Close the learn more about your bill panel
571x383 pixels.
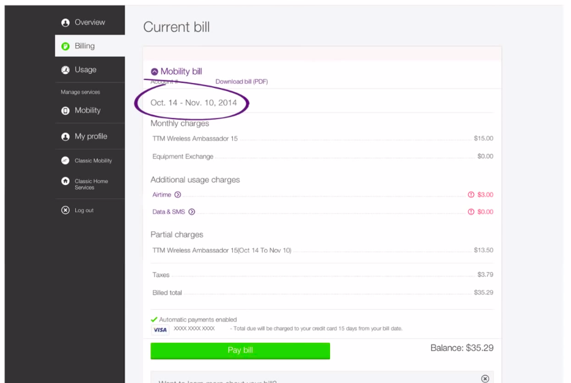pyautogui.click(x=485, y=379)
